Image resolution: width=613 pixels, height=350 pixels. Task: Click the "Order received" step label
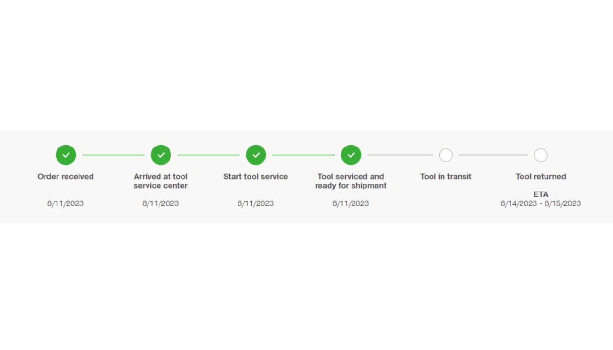[66, 177]
